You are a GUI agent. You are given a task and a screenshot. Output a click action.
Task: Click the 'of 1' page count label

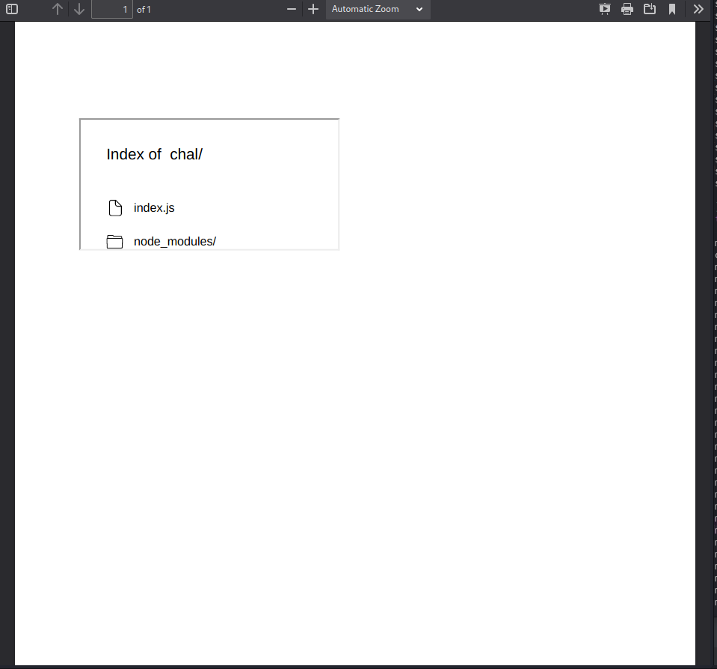click(x=144, y=10)
